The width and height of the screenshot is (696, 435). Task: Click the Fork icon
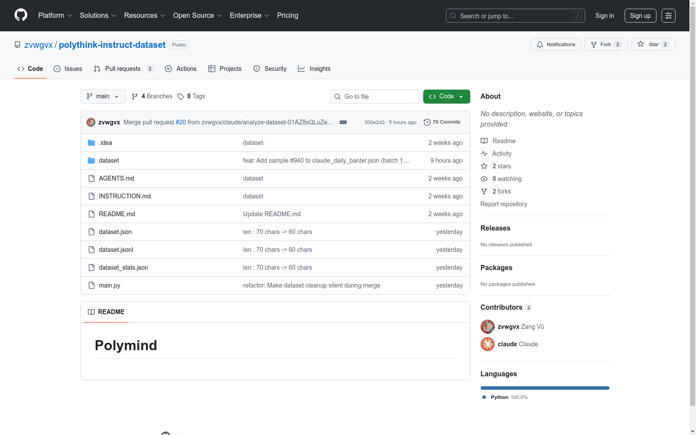coord(594,44)
